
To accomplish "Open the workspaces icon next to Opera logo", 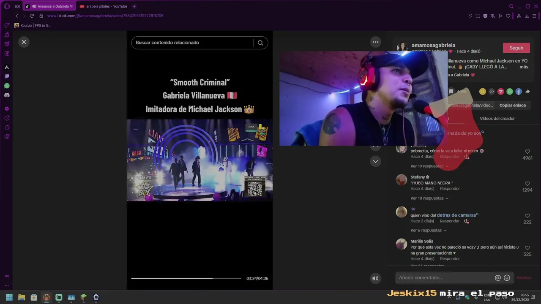I will (17, 6).
